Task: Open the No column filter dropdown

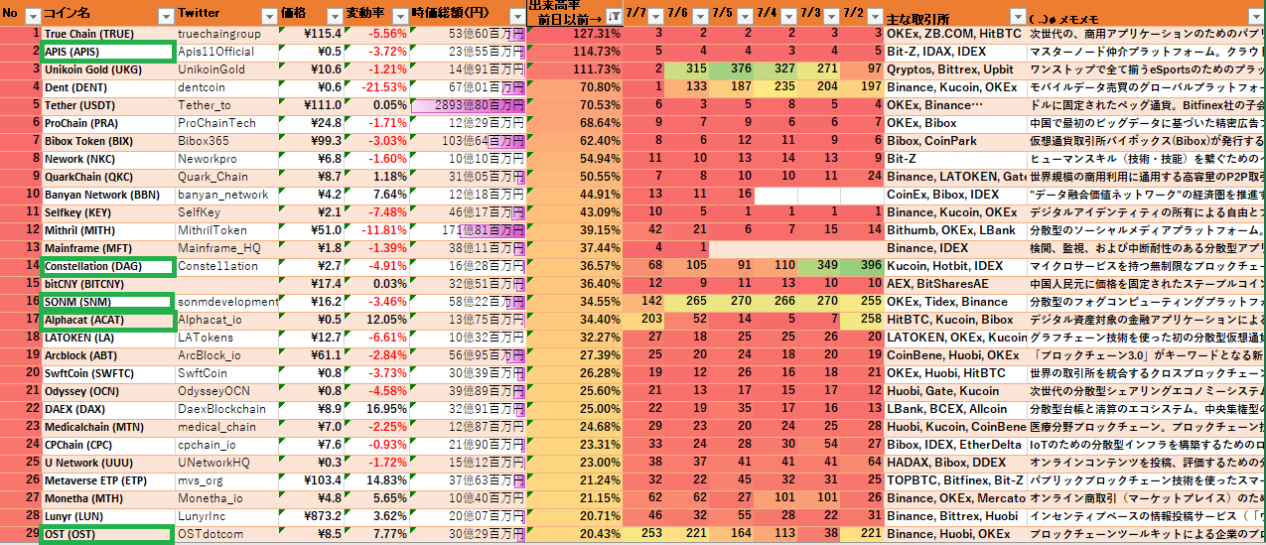Action: [x=32, y=16]
